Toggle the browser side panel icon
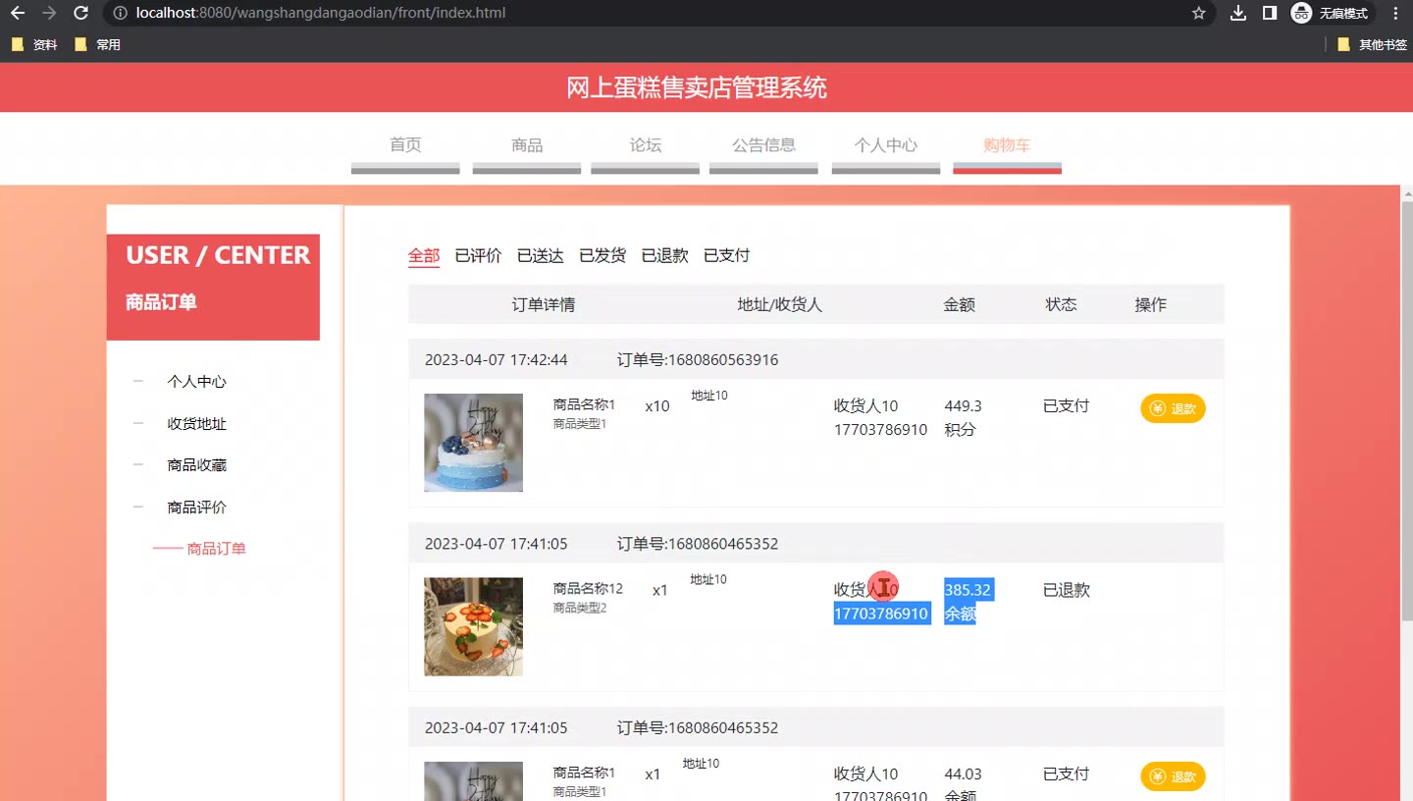 click(1269, 14)
